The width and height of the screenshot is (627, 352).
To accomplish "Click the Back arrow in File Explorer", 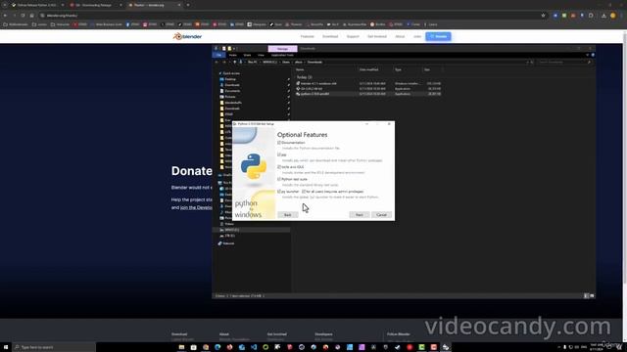I will [217, 63].
